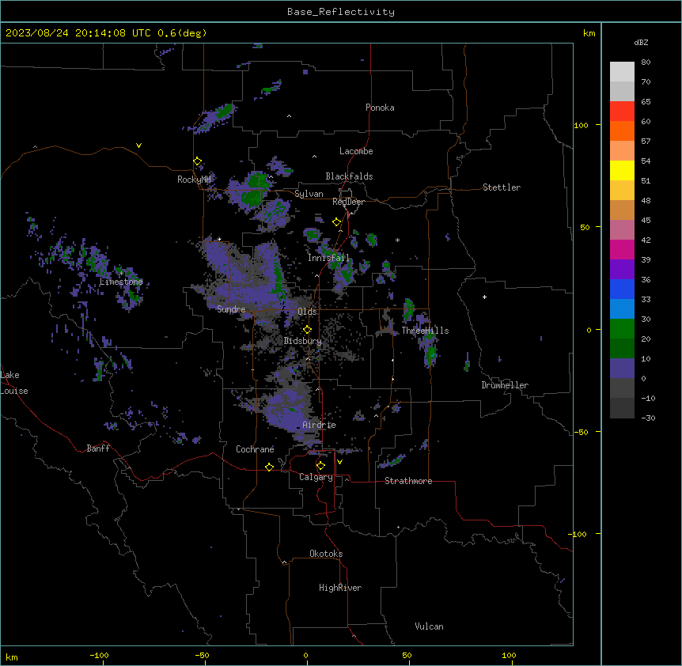Image resolution: width=682 pixels, height=666 pixels.
Task: Click the Airdrie city label
Action: [320, 425]
